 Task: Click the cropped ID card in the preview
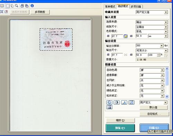pyautogui.click(x=56, y=40)
